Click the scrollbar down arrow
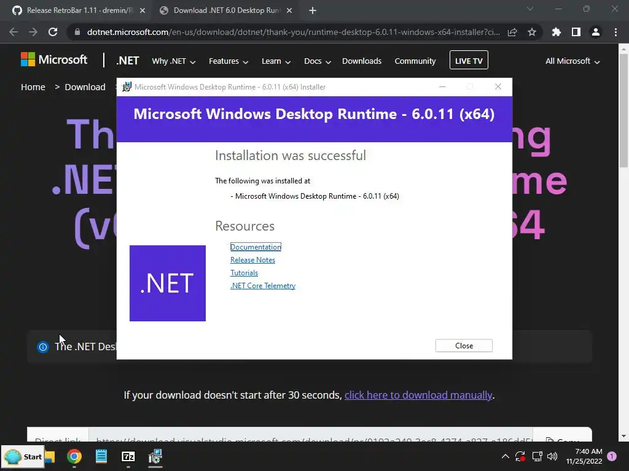This screenshot has height=471, width=629. pyautogui.click(x=623, y=436)
